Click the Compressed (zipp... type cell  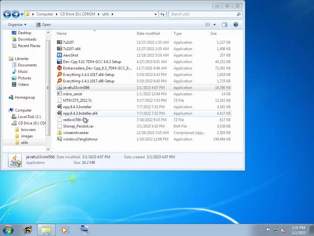tap(190, 133)
